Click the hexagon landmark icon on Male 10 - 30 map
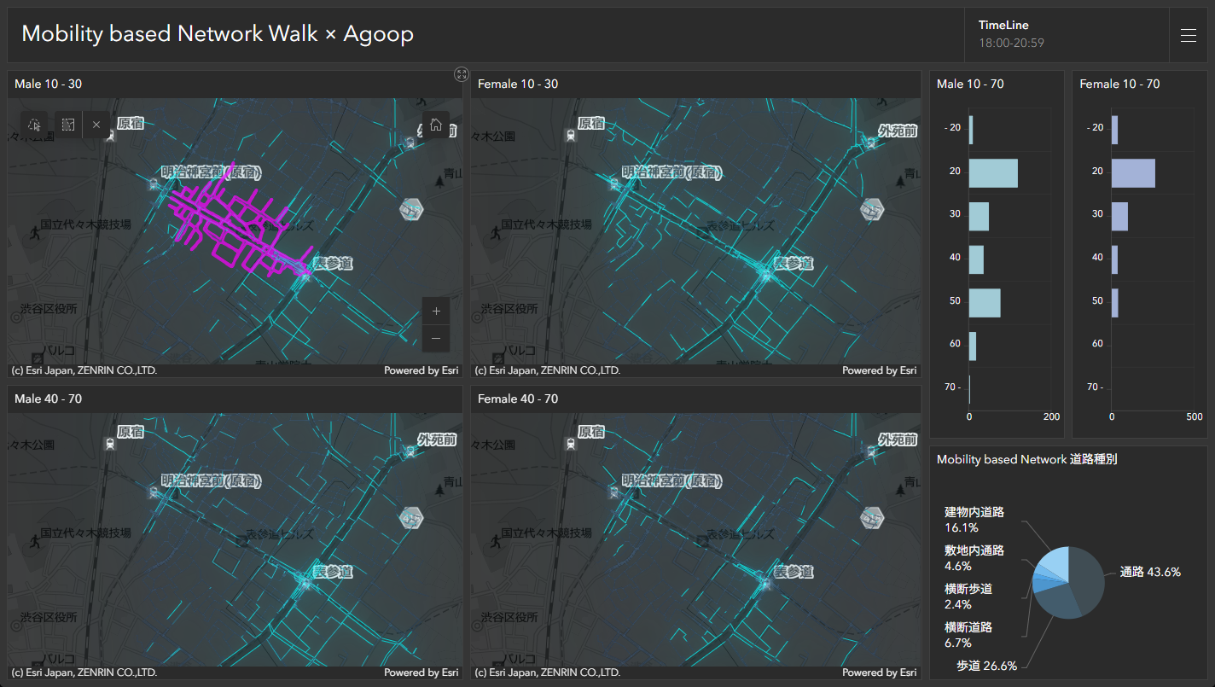 [x=412, y=209]
